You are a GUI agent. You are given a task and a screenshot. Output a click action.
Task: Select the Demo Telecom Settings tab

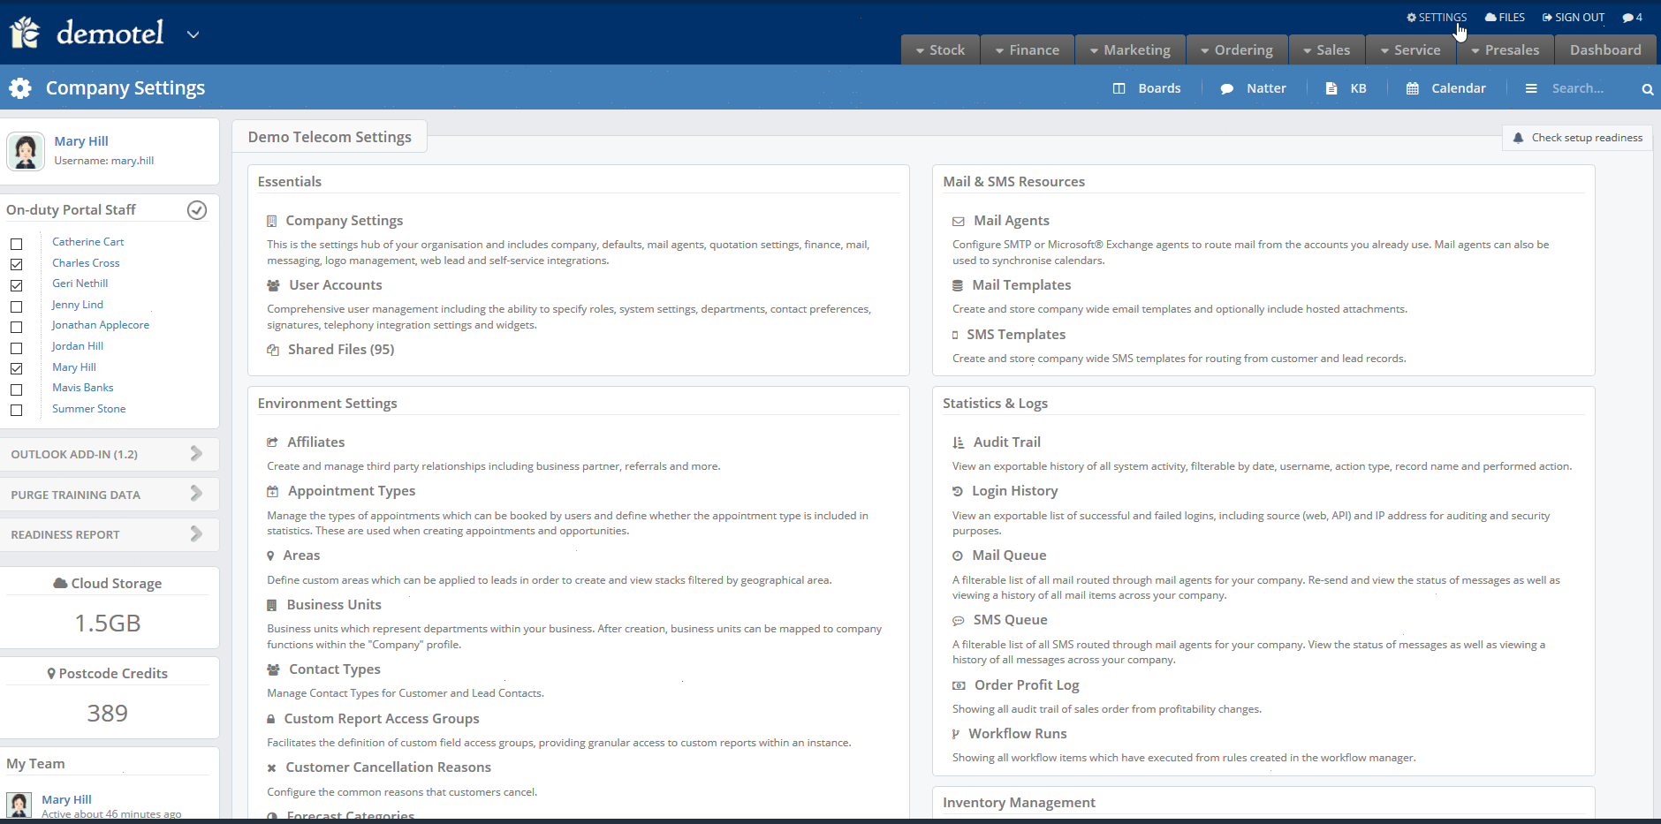pos(330,137)
